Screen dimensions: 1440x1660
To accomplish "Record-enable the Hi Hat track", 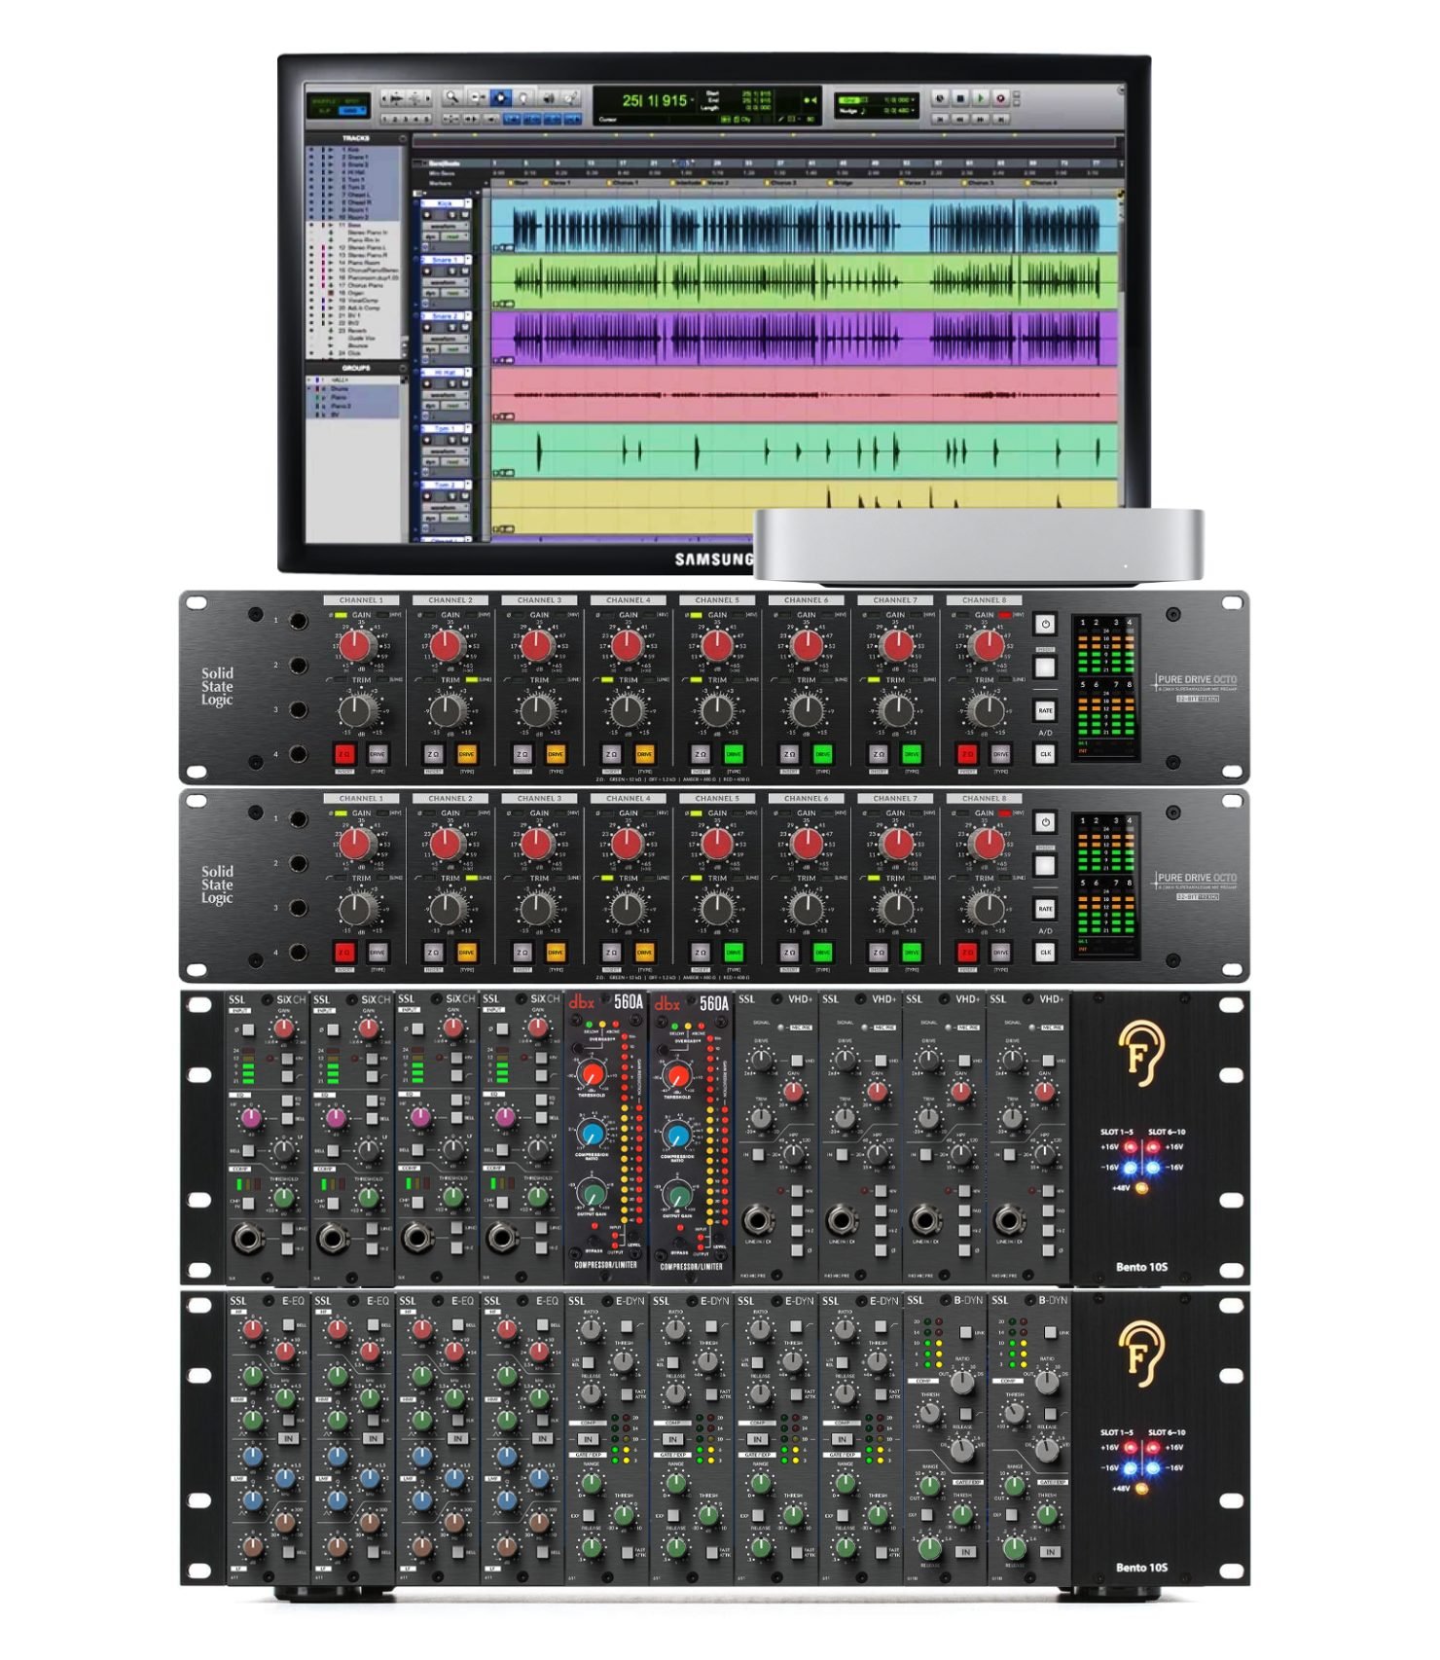I will (x=427, y=383).
